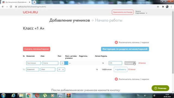Image resolution: width=174 pixels, height=98 pixels.
Task: Switch to Chrome in the taskbar
Action: [x=29, y=96]
